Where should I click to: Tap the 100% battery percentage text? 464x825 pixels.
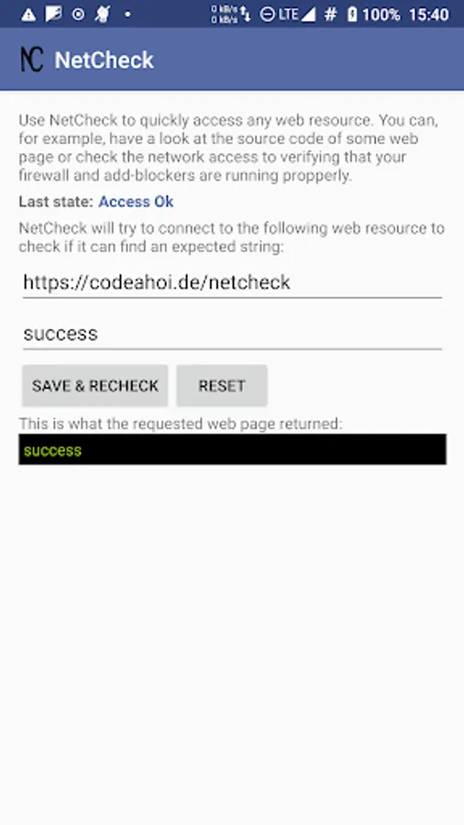(381, 15)
